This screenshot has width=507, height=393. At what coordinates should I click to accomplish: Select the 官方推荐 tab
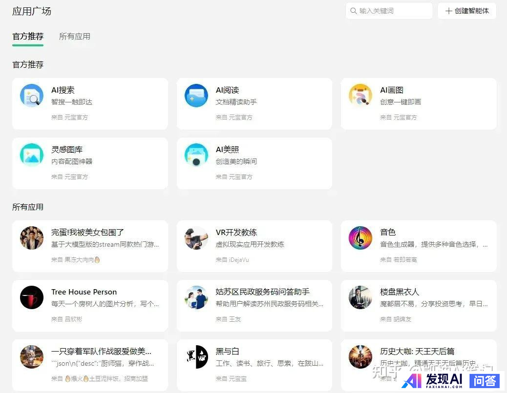[x=28, y=37]
